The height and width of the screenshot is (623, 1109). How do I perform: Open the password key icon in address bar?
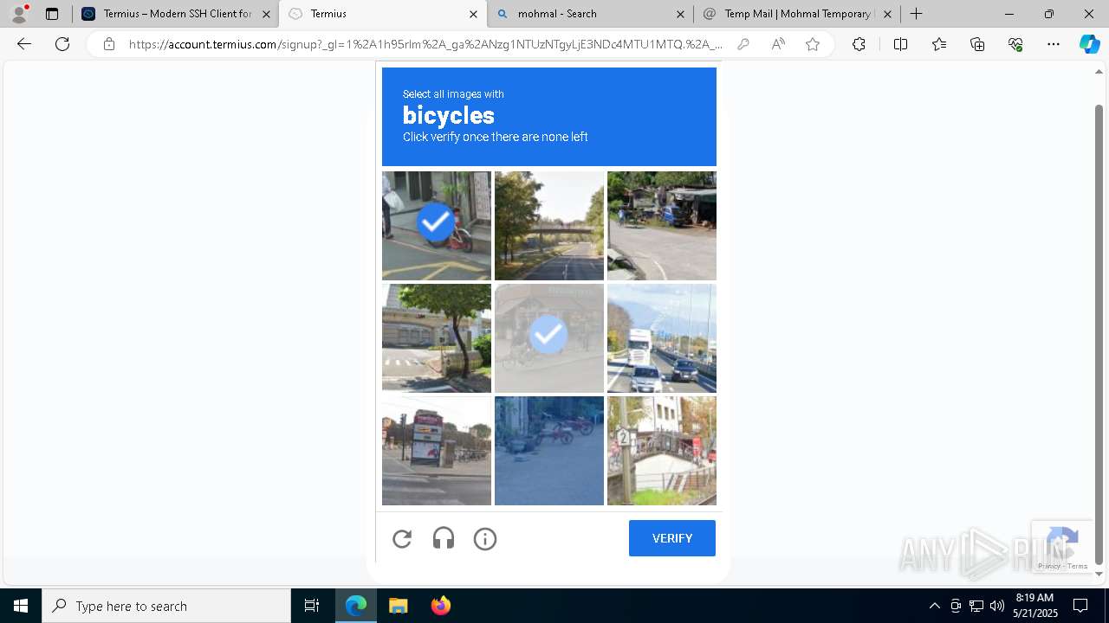[743, 44]
